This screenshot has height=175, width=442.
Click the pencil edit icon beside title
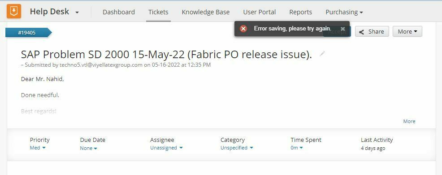[322, 54]
